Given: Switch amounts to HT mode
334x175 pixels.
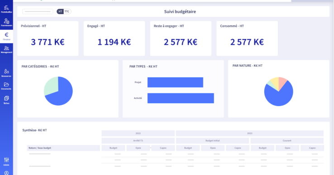Looking at the screenshot, I should (x=61, y=11).
